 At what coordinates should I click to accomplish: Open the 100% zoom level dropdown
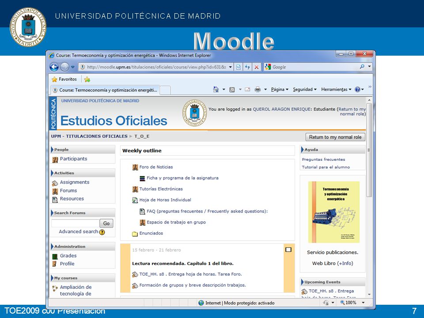363,303
